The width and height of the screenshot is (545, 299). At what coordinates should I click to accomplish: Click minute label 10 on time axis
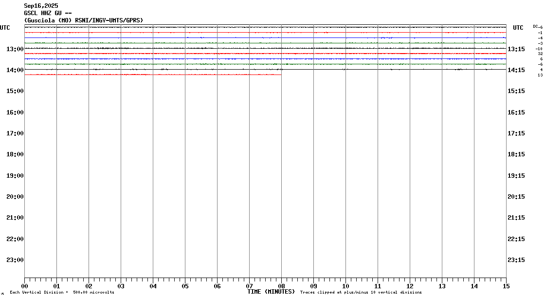345,286
